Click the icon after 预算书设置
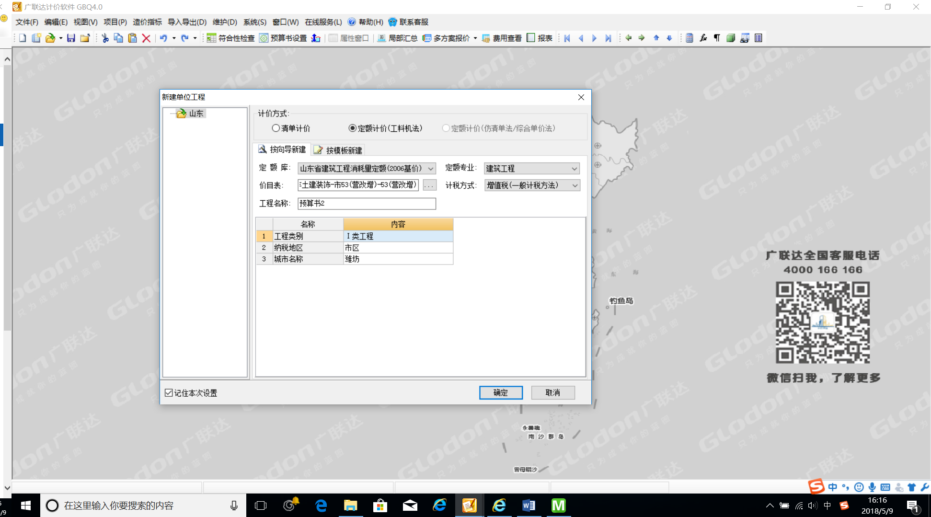The height and width of the screenshot is (517, 931). (316, 38)
